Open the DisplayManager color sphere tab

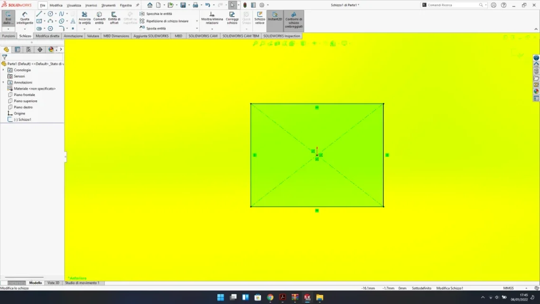[51, 49]
